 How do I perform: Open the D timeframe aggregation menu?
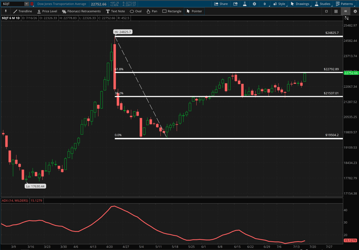coord(264,4)
